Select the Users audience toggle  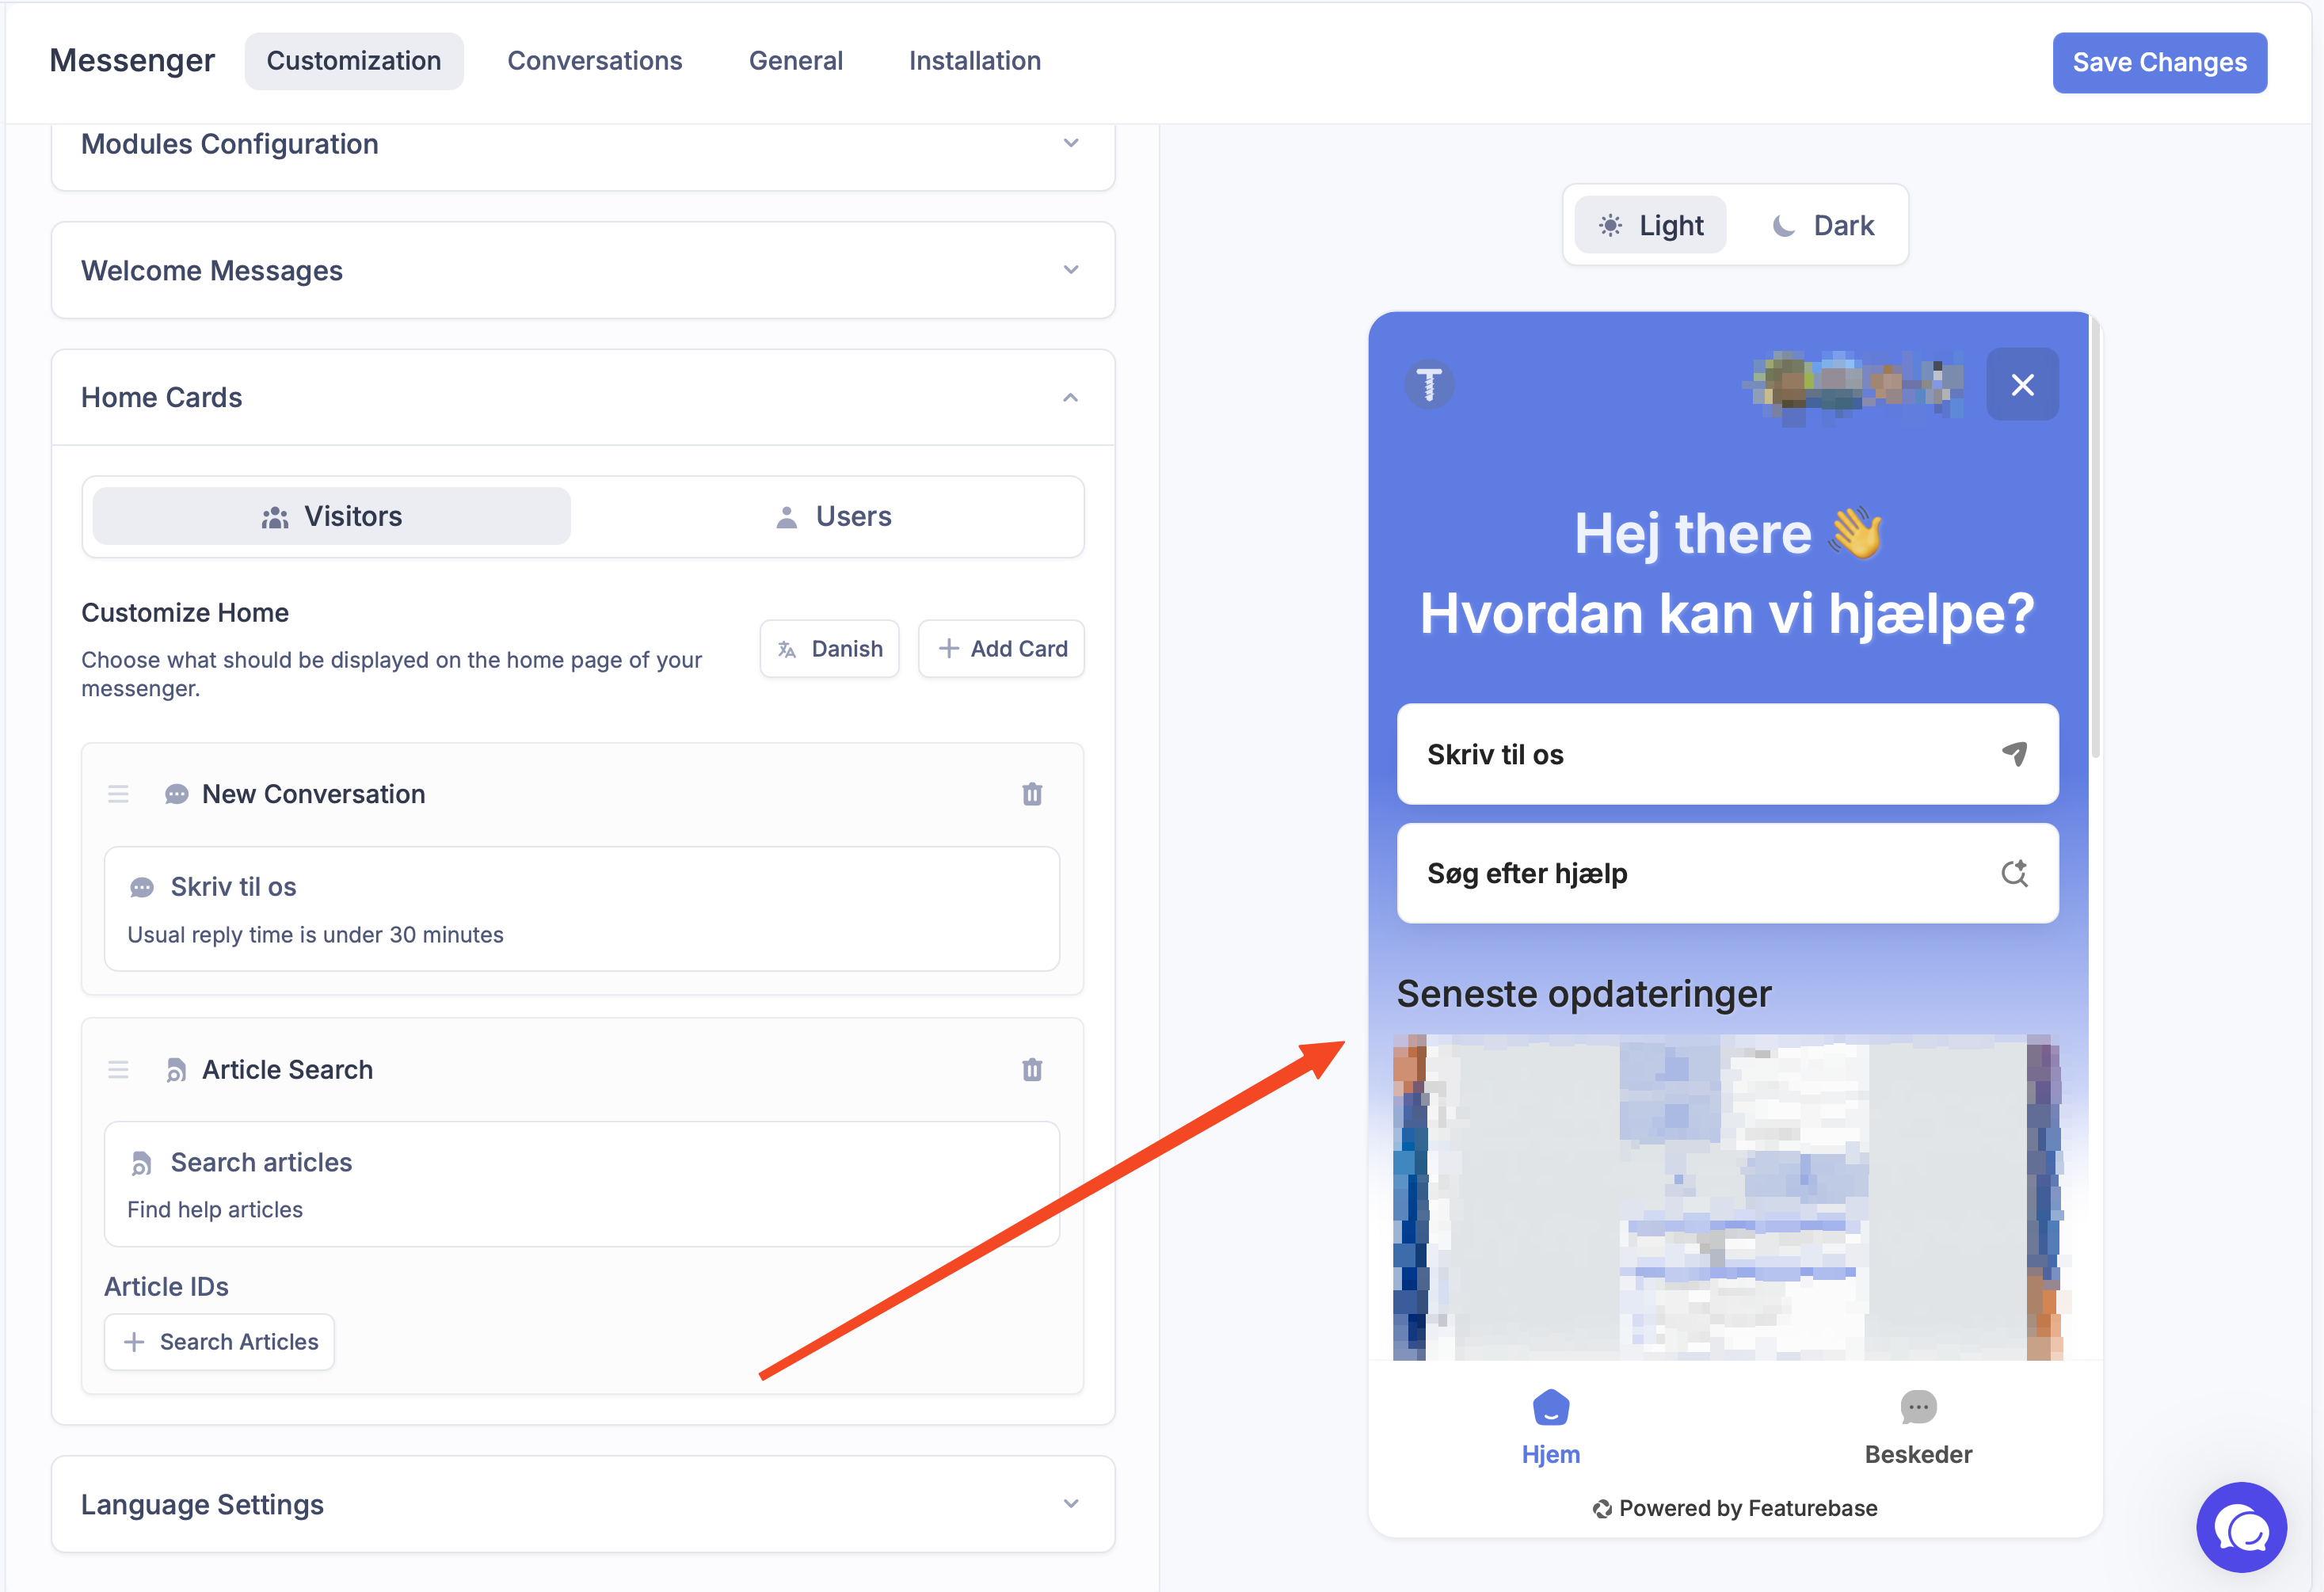coord(833,516)
